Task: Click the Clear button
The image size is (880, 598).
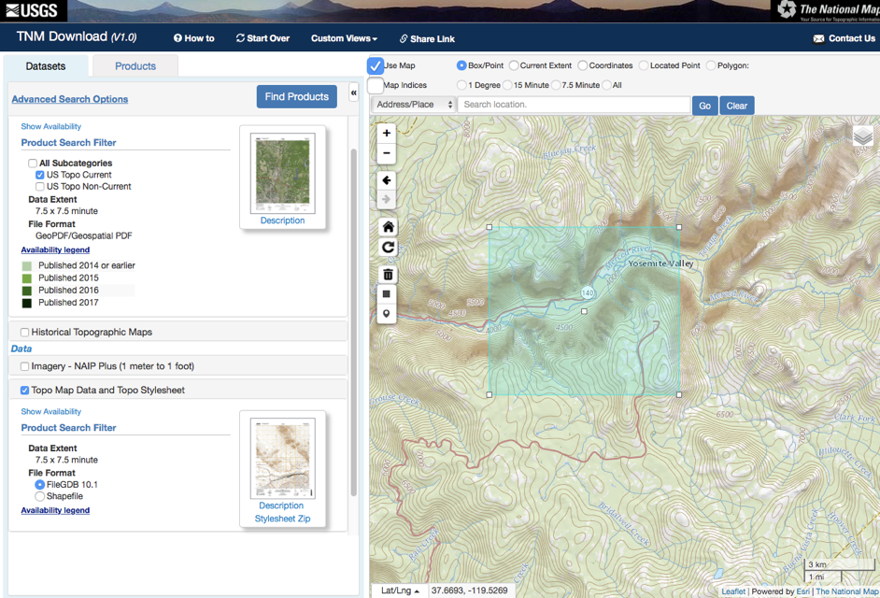Action: point(737,106)
